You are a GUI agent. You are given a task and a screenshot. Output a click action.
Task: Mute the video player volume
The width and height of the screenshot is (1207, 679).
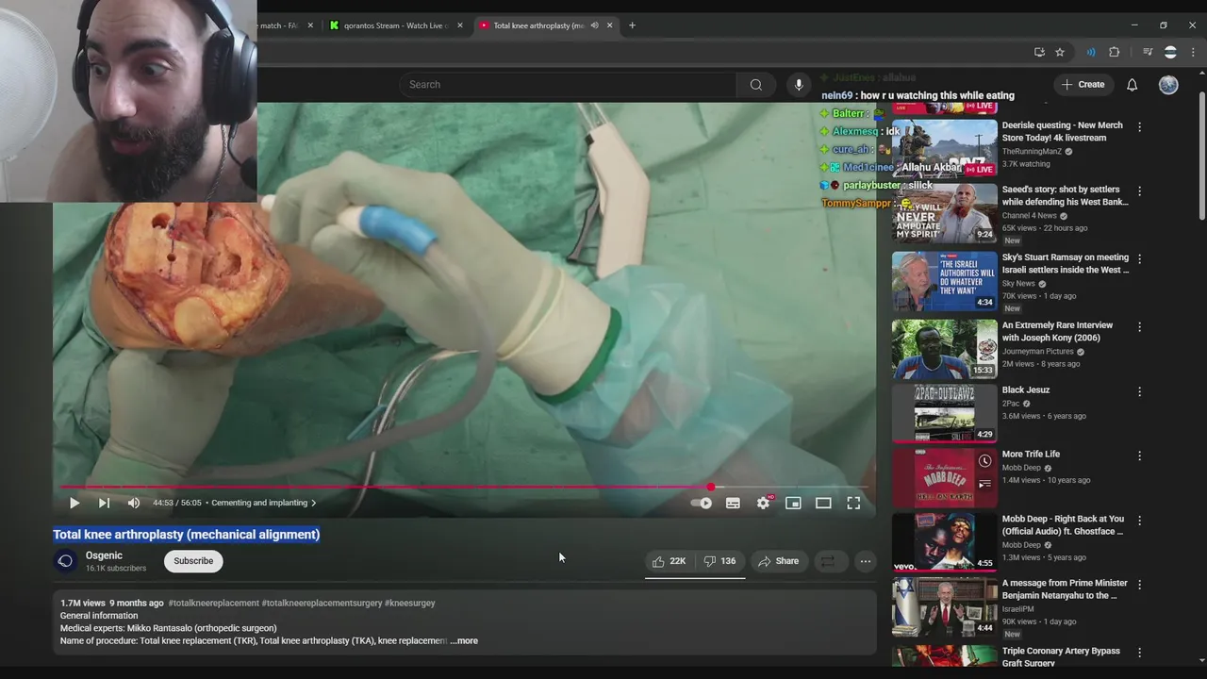pyautogui.click(x=134, y=504)
